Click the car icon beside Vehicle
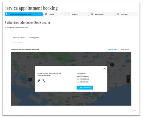 (x=46, y=14)
